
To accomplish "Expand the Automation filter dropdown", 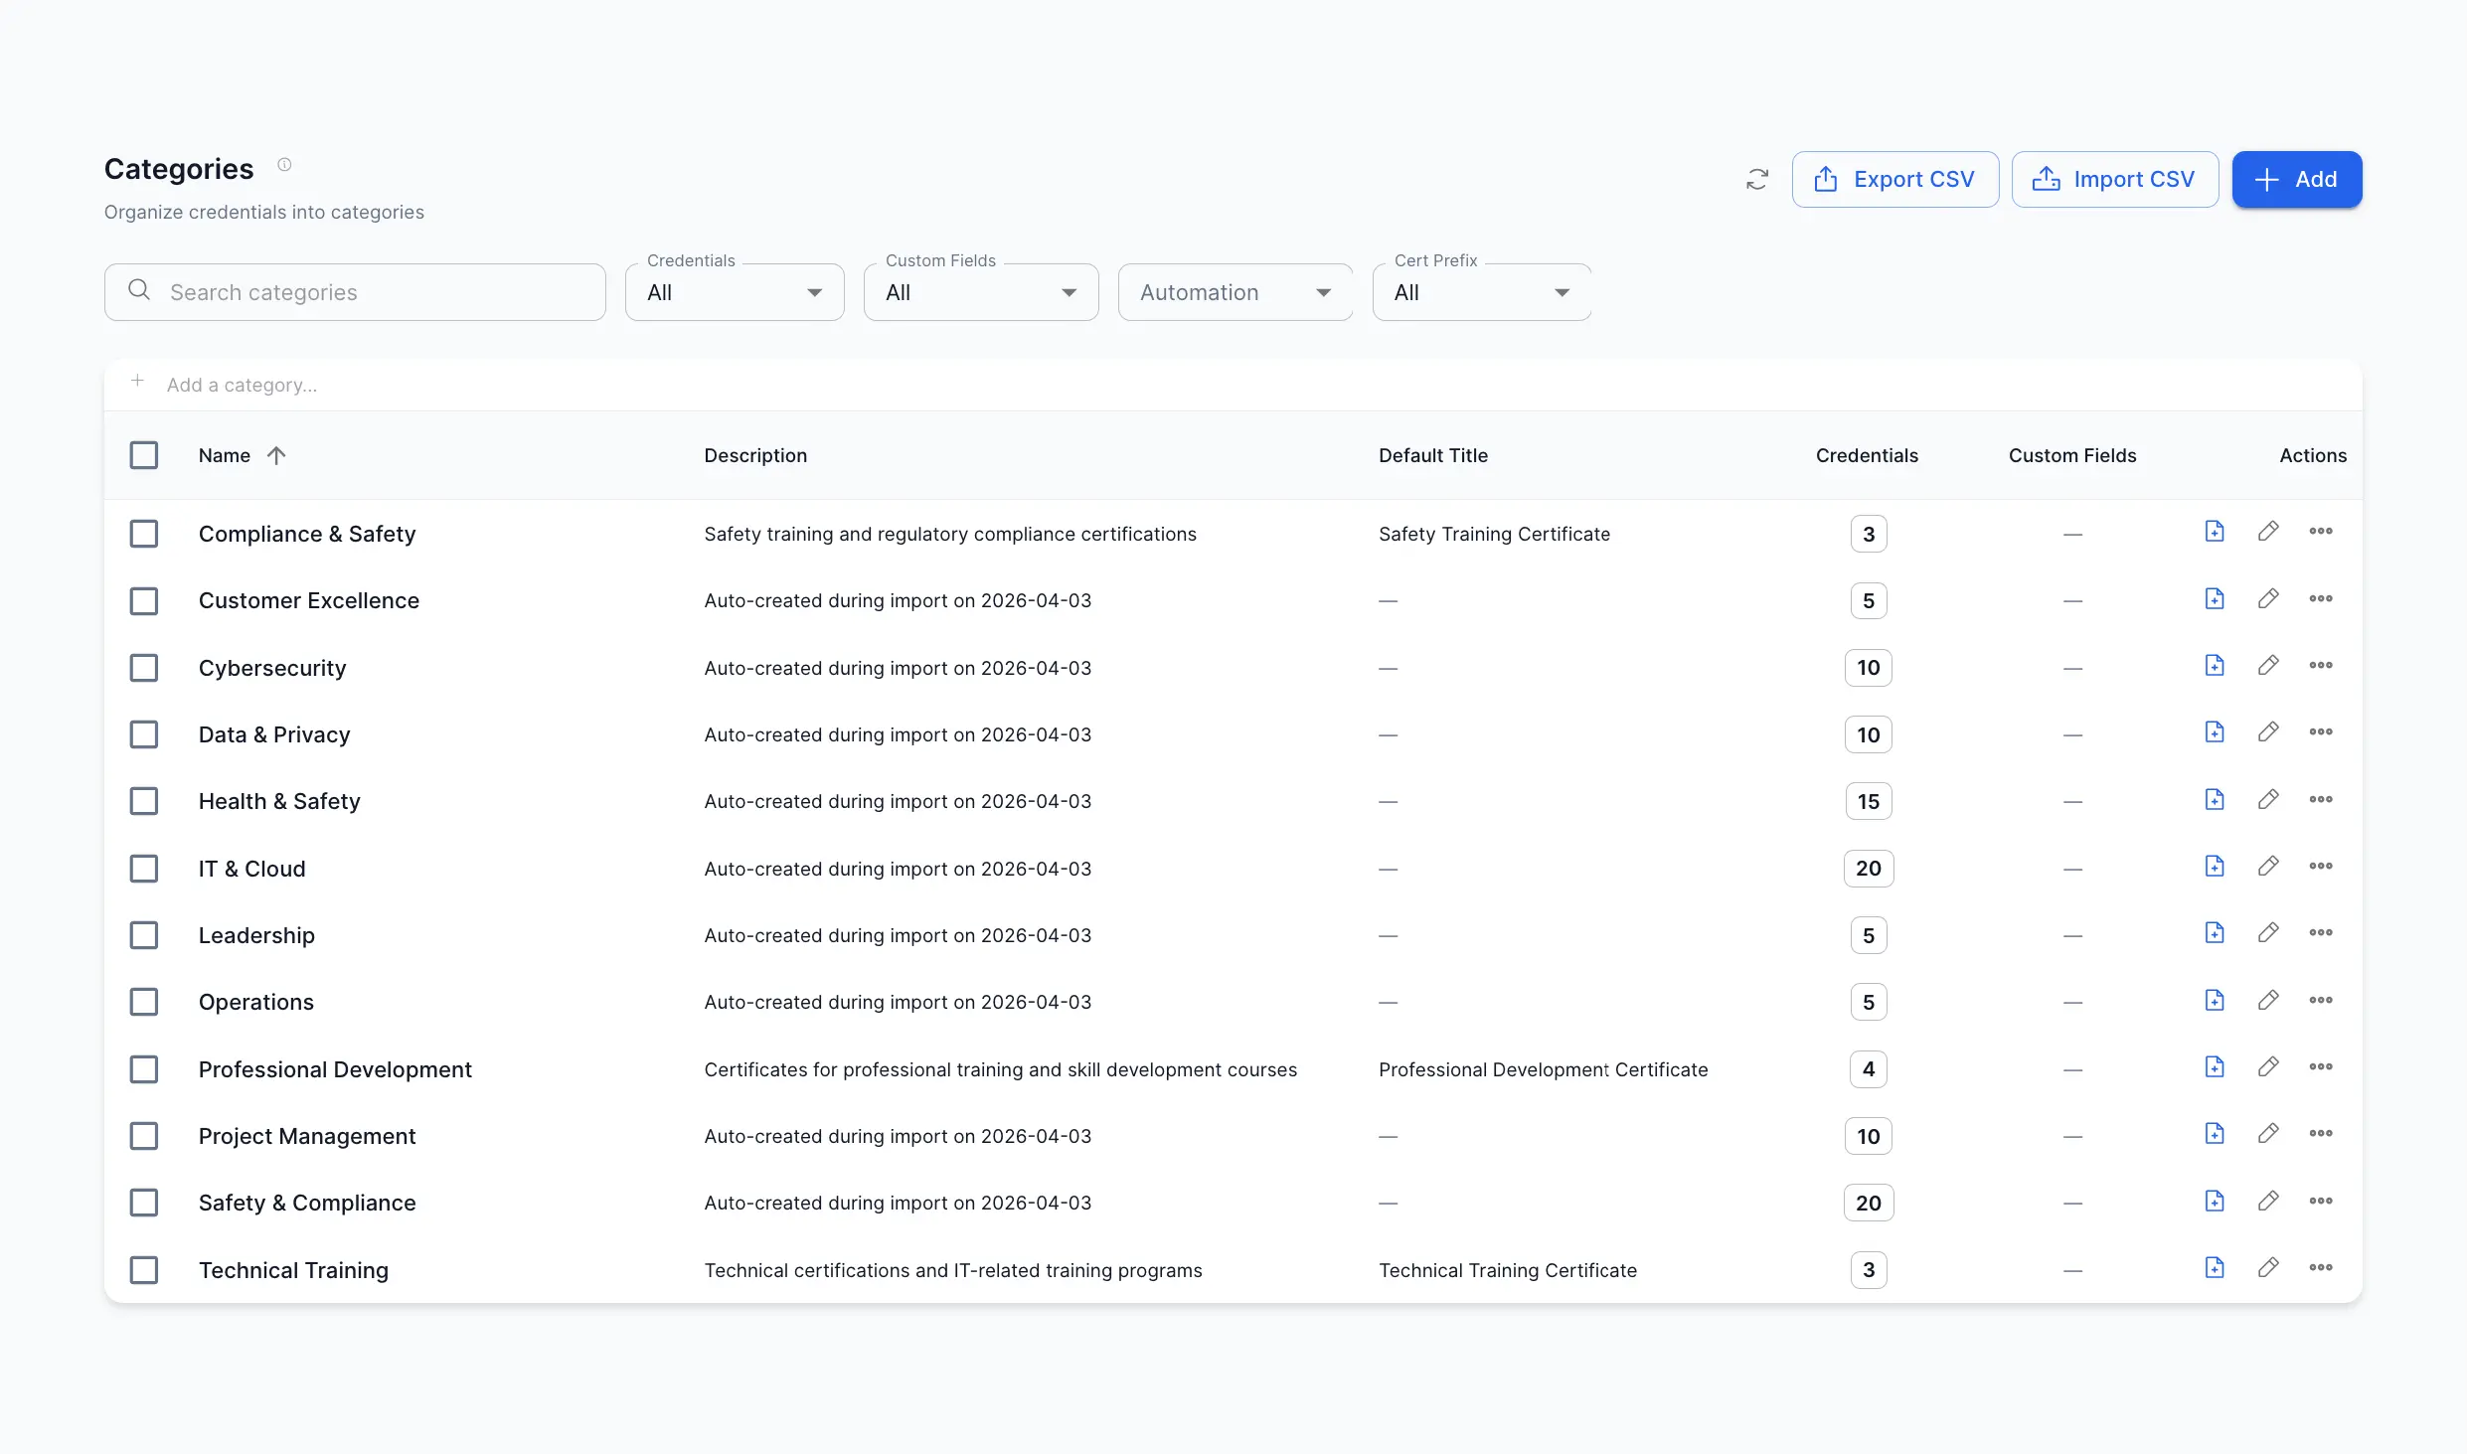I will (1234, 291).
